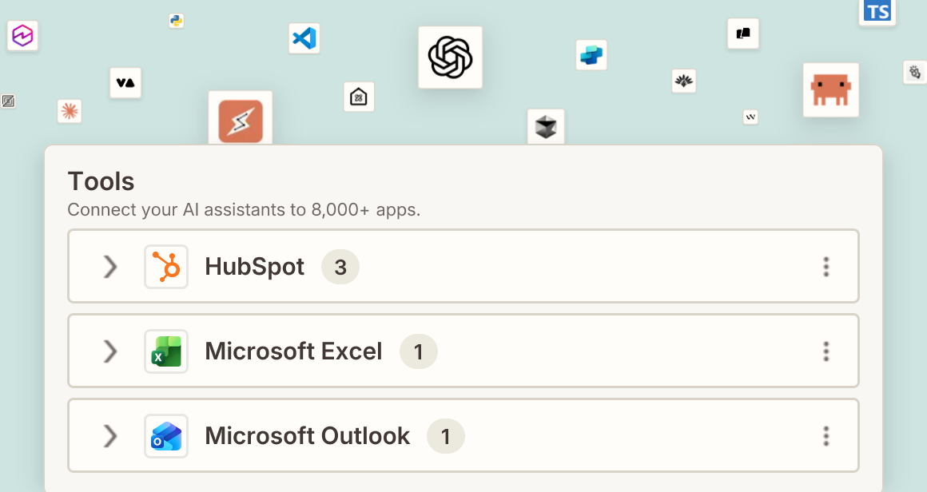The height and width of the screenshot is (492, 927).
Task: Click the black lotus leaf icon tile
Action: [684, 81]
